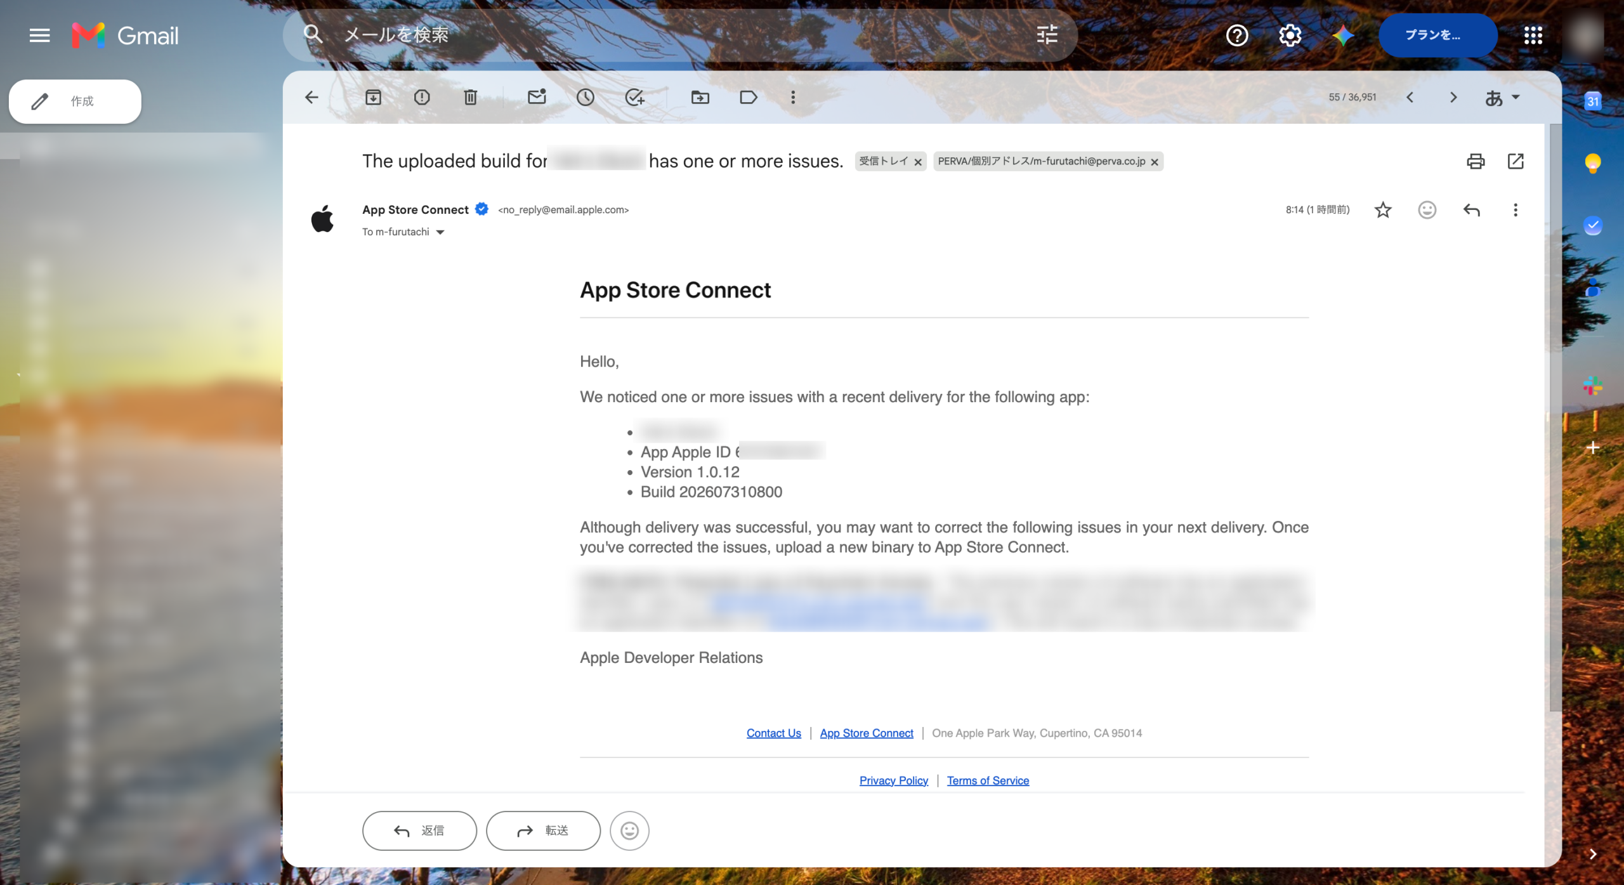Click the Gmail logo
The height and width of the screenshot is (885, 1624).
click(x=125, y=35)
